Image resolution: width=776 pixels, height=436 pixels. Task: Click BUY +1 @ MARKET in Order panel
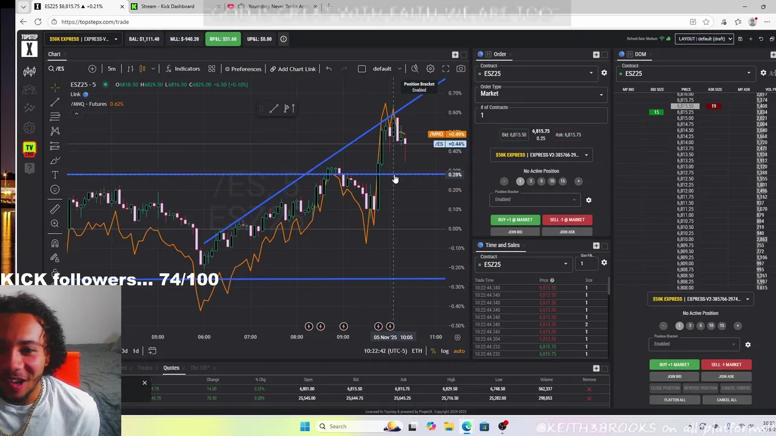coord(515,220)
